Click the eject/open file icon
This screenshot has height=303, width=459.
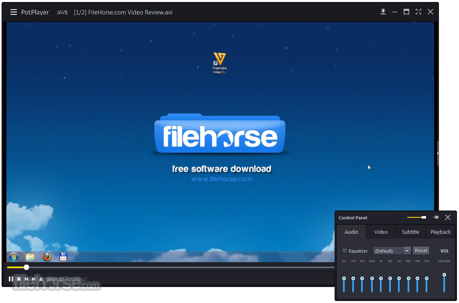pyautogui.click(x=41, y=279)
